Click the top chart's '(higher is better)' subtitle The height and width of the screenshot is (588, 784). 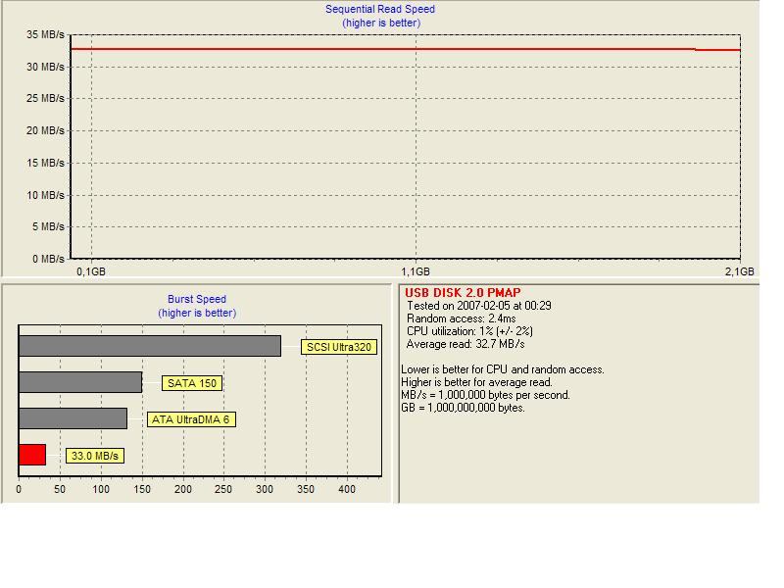[x=381, y=23]
